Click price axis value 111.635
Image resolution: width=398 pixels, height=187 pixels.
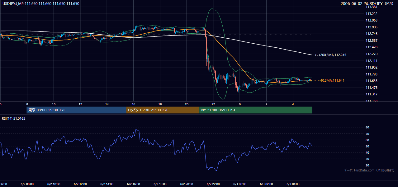pyautogui.click(x=372, y=81)
